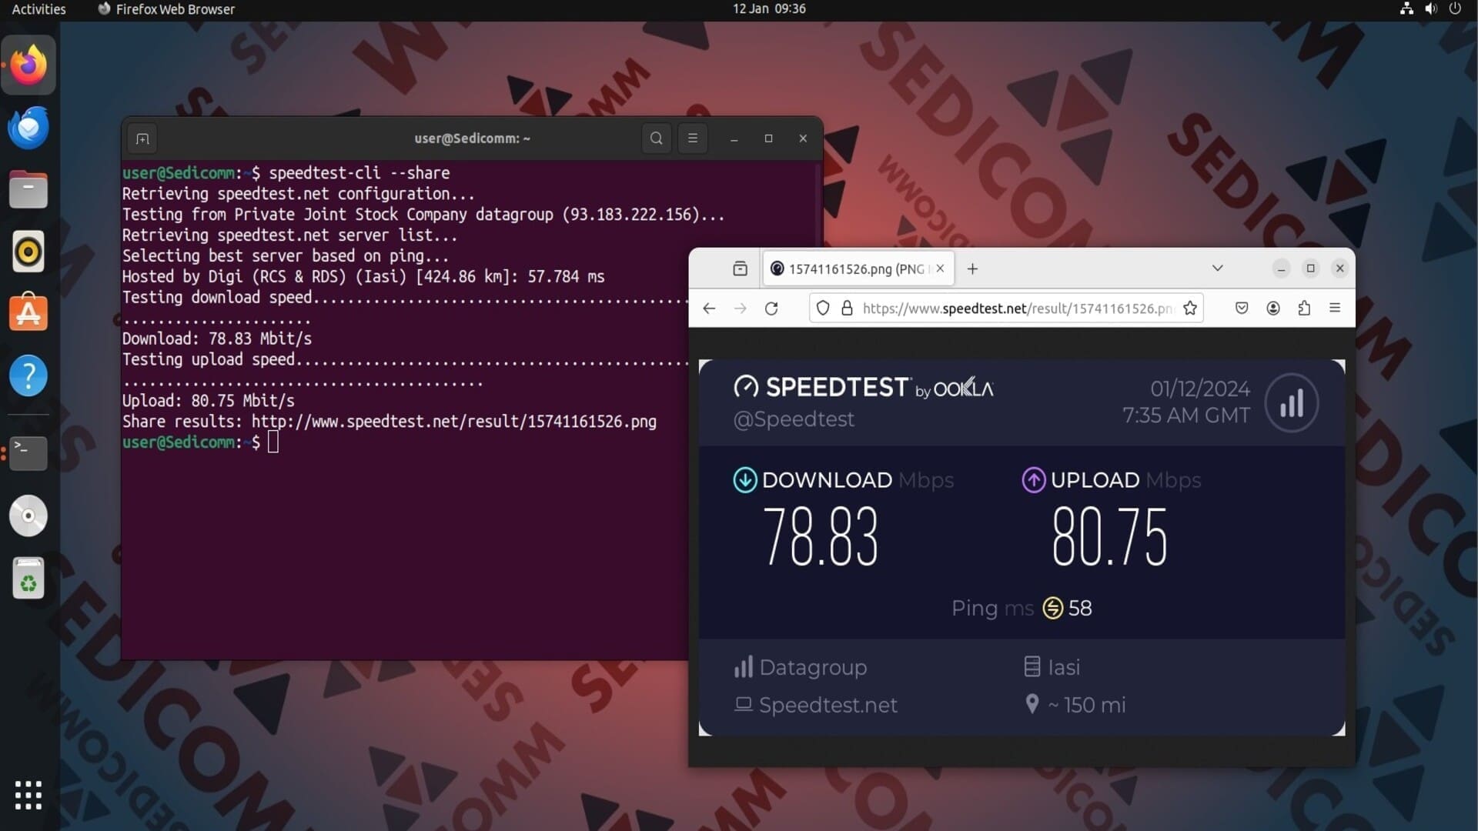Screen dimensions: 1478x831
Task: Select the 15741161526.png browser tab
Action: pyautogui.click(x=854, y=269)
